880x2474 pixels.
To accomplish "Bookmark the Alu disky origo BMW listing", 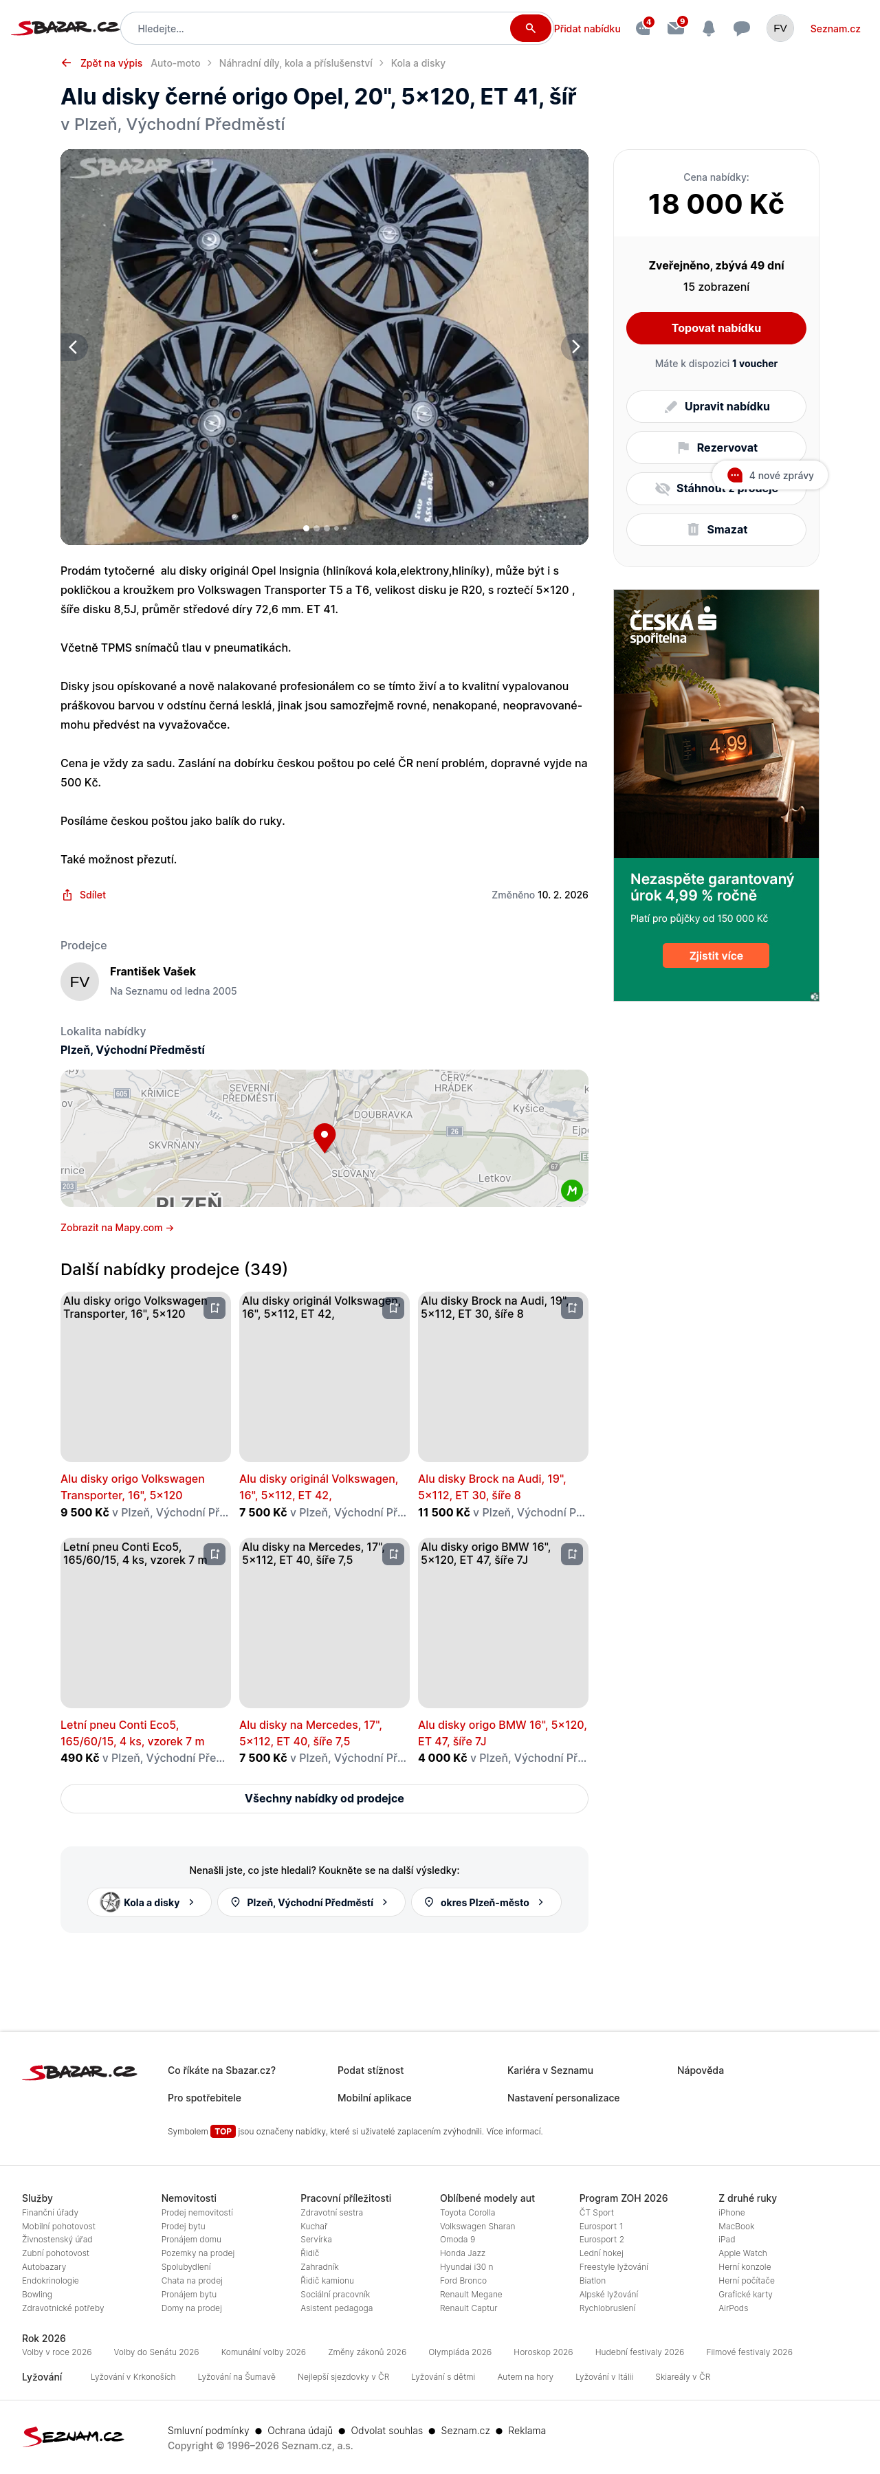I will coord(571,1554).
